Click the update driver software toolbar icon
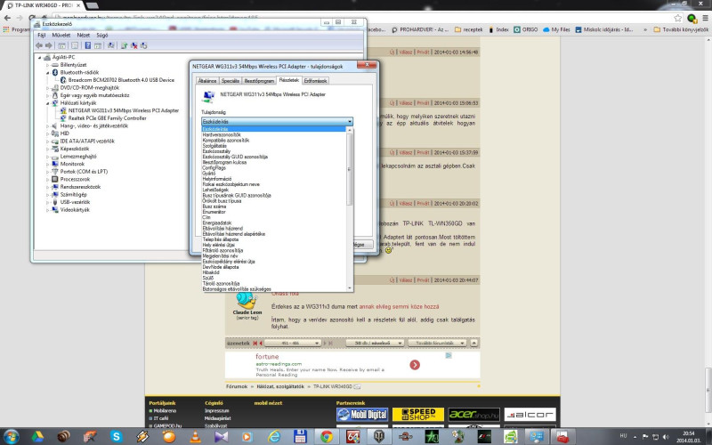This screenshot has width=712, height=445. click(x=124, y=45)
